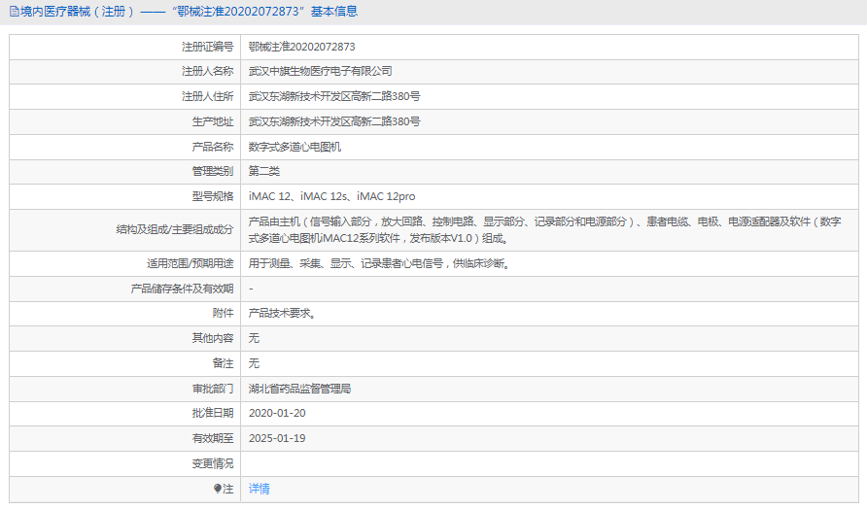Select the 注册人住所 address value
This screenshot has width=867, height=510.
pyautogui.click(x=334, y=97)
